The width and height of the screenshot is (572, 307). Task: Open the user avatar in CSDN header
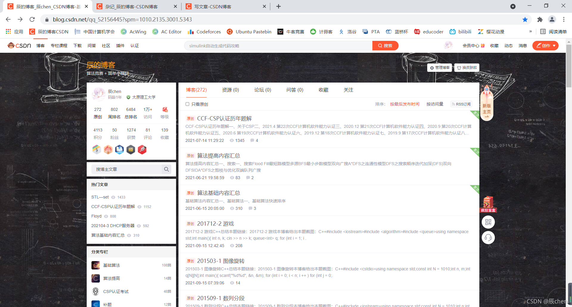click(448, 45)
